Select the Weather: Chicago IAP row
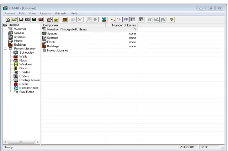The width and height of the screenshot is (228, 151). 89,29
